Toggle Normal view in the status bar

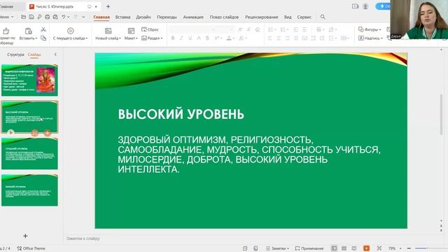[334, 248]
